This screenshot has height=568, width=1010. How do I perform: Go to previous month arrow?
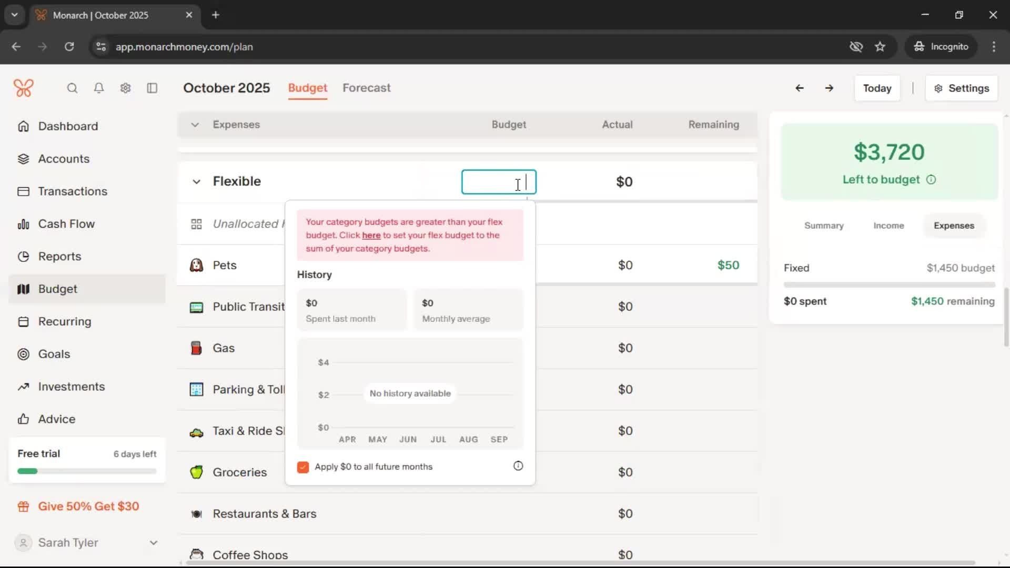[x=799, y=88]
